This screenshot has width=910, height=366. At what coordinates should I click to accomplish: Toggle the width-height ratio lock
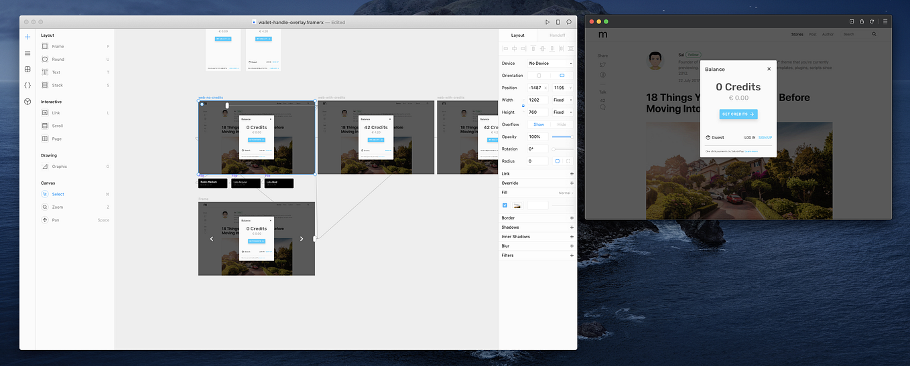pyautogui.click(x=523, y=106)
